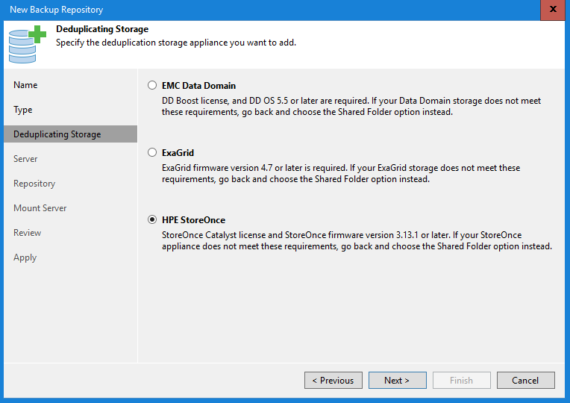
Task: Click the Deduplicating Storage header title
Action: point(102,29)
